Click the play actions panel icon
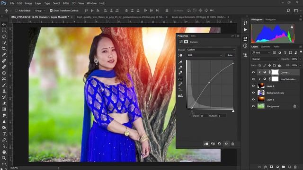 coord(245,30)
